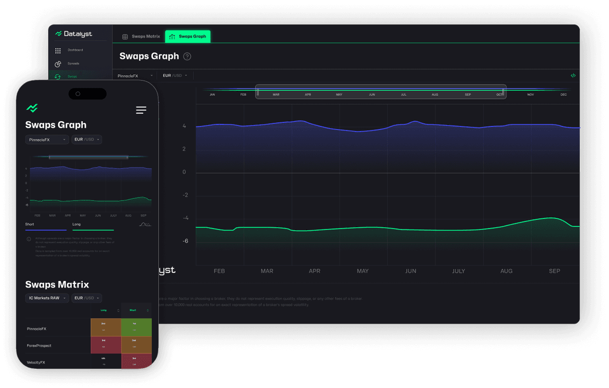The image size is (609, 388).
Task: Toggle the Long series in the legend
Action: 76,224
